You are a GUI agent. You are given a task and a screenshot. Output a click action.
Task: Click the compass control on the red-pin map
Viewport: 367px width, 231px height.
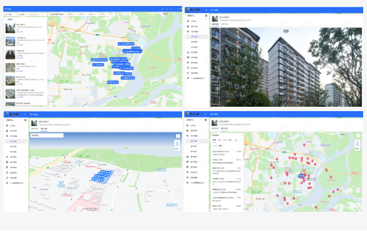pyautogui.click(x=358, y=190)
